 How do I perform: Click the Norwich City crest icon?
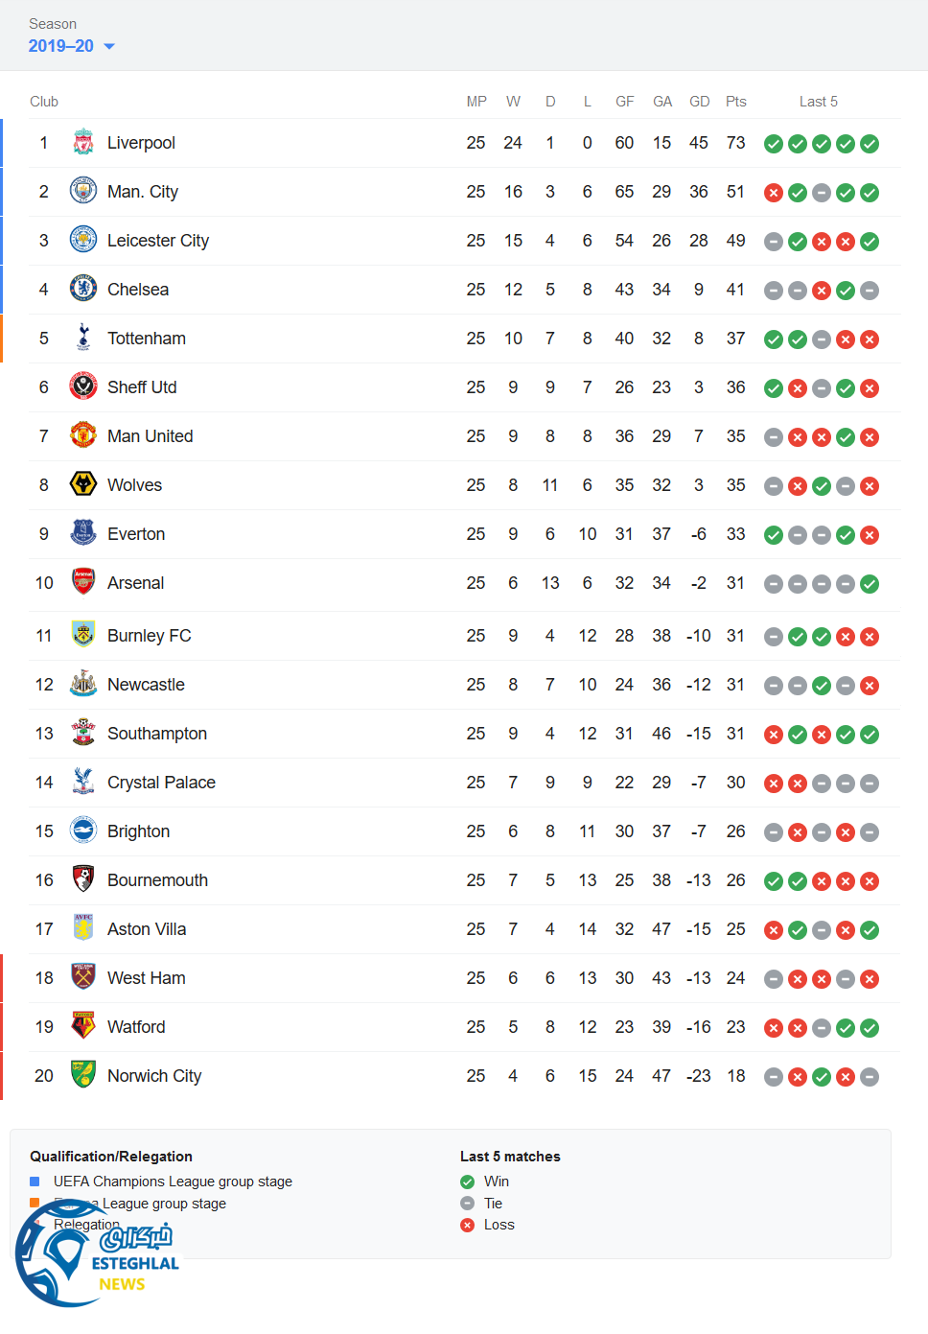tap(83, 1075)
